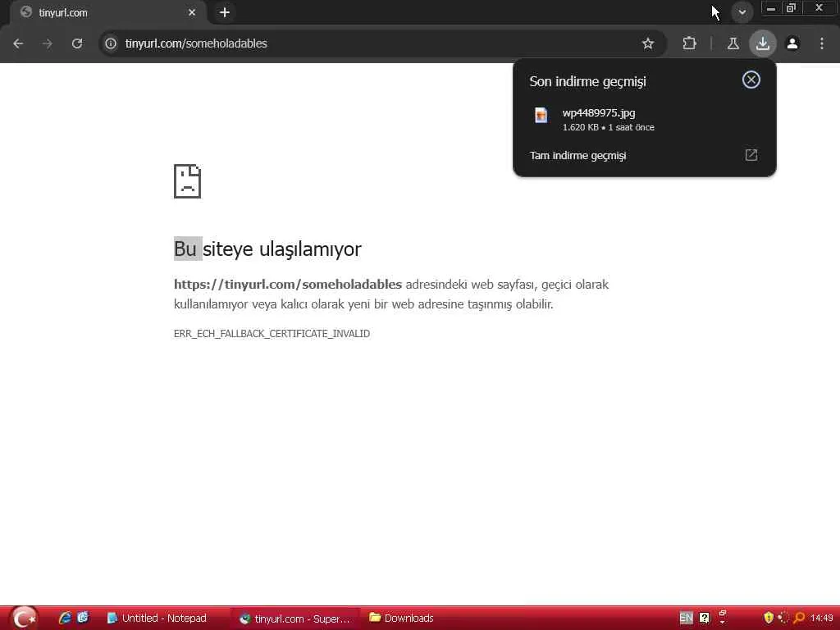Click the heading 'Bu siteye ulaşılamıyor'

tap(267, 249)
